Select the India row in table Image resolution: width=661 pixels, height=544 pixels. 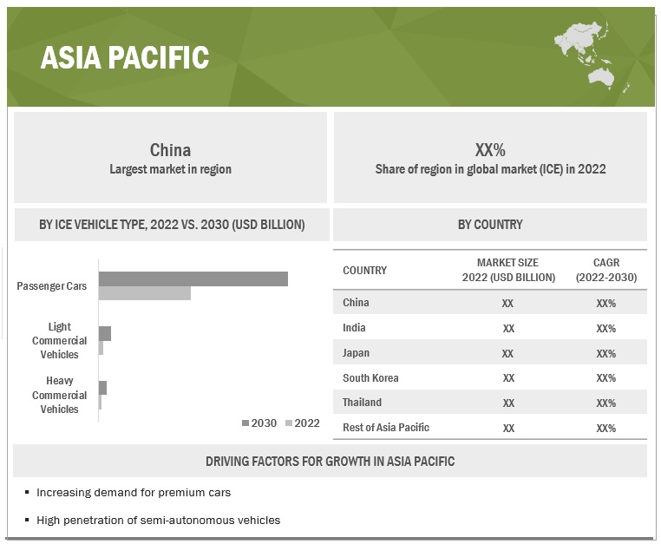[x=490, y=328]
